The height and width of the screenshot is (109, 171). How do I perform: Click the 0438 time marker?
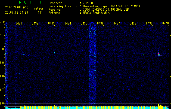click(133, 23)
